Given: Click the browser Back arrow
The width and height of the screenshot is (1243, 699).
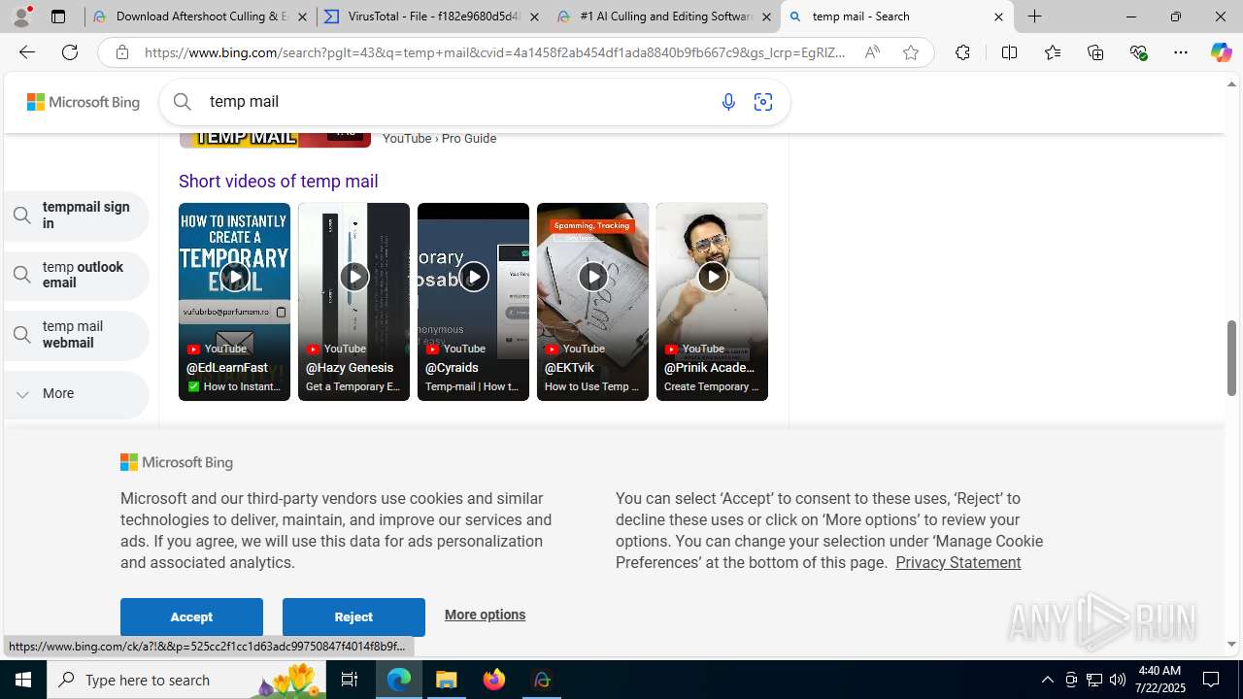Looking at the screenshot, I should tap(26, 52).
